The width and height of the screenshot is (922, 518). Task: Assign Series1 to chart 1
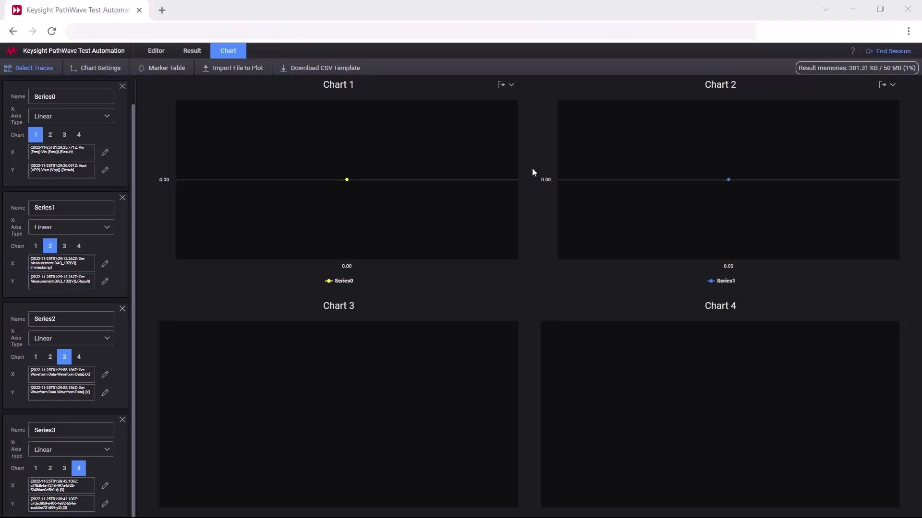pyautogui.click(x=36, y=246)
